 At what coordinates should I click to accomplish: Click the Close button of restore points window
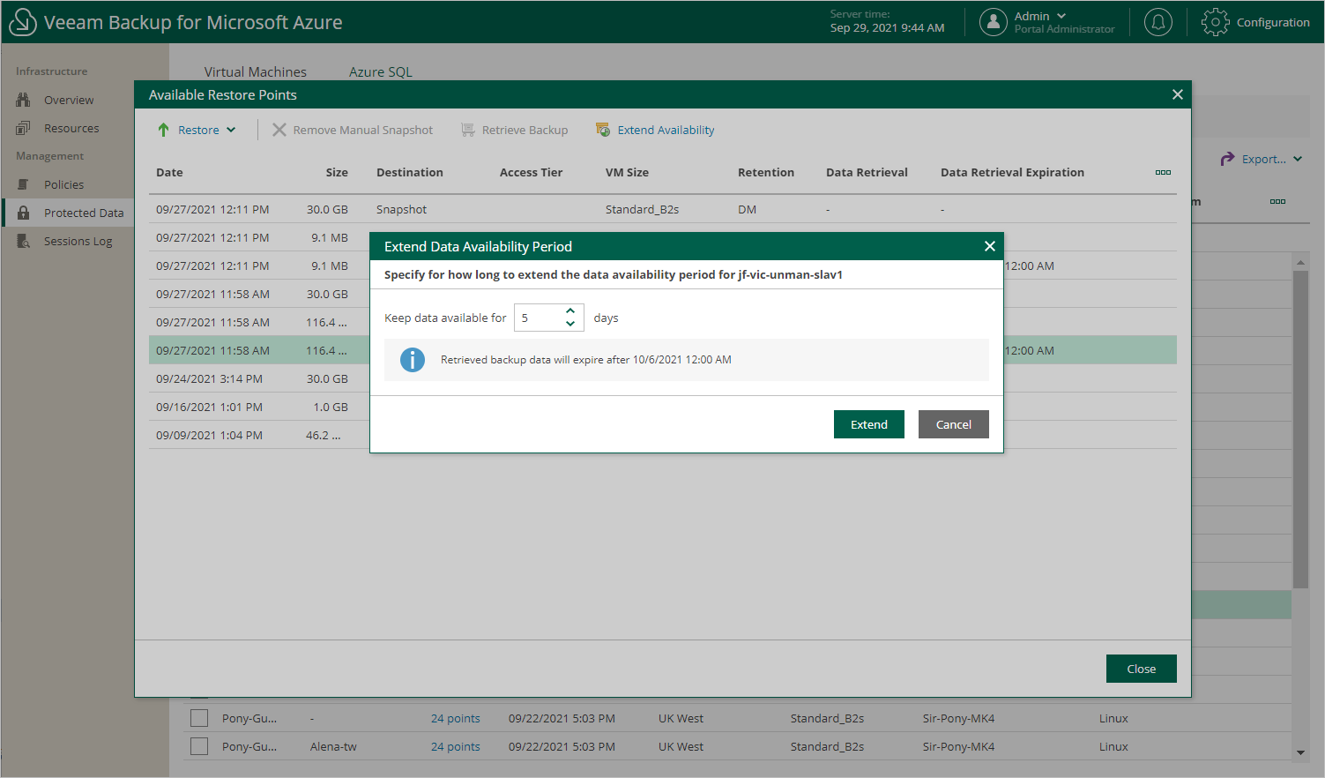point(1142,669)
